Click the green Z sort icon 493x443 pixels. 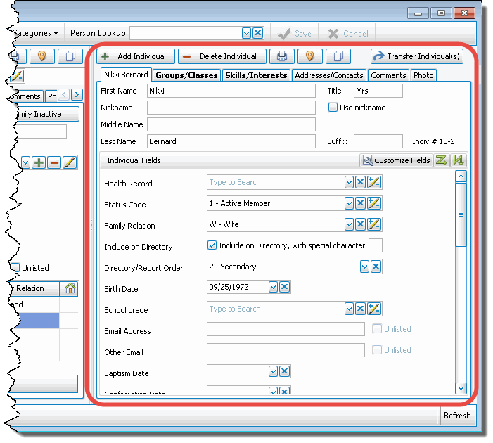pyautogui.click(x=441, y=160)
